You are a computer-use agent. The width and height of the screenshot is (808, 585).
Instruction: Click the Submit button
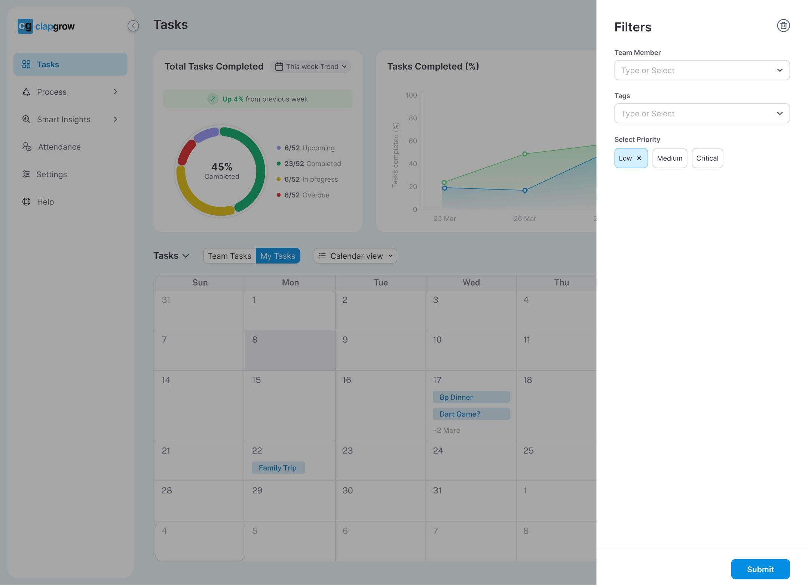(760, 569)
